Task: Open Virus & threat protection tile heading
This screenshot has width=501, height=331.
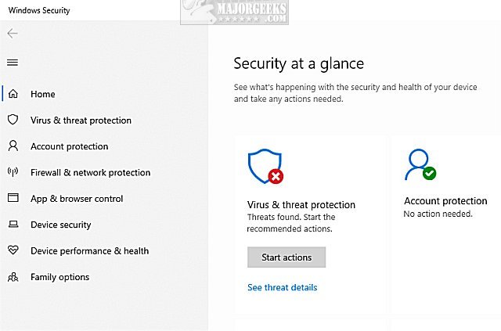Action: pyautogui.click(x=301, y=205)
